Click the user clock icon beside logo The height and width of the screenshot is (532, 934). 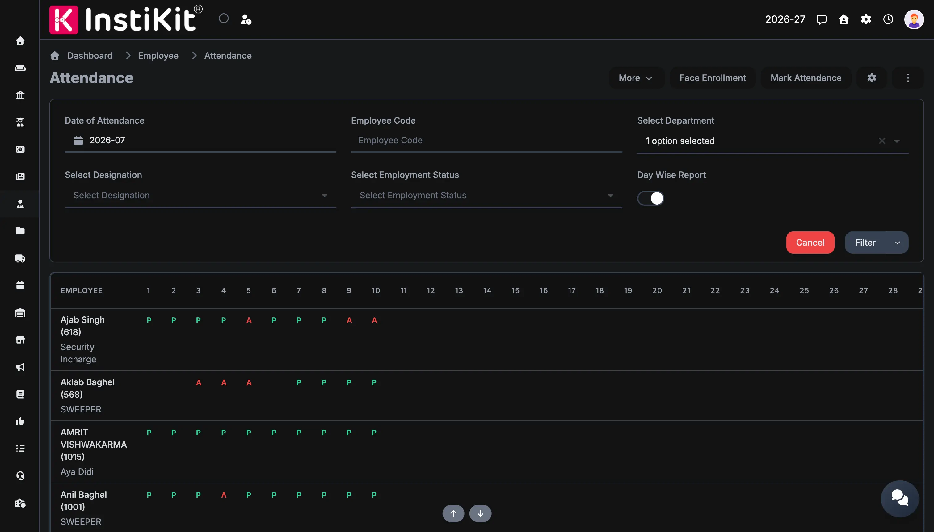246,19
